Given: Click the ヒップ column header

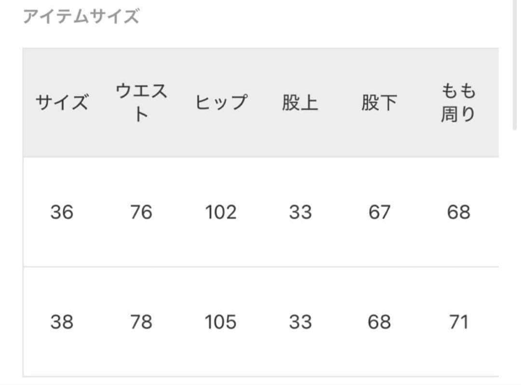Looking at the screenshot, I should [x=220, y=103].
